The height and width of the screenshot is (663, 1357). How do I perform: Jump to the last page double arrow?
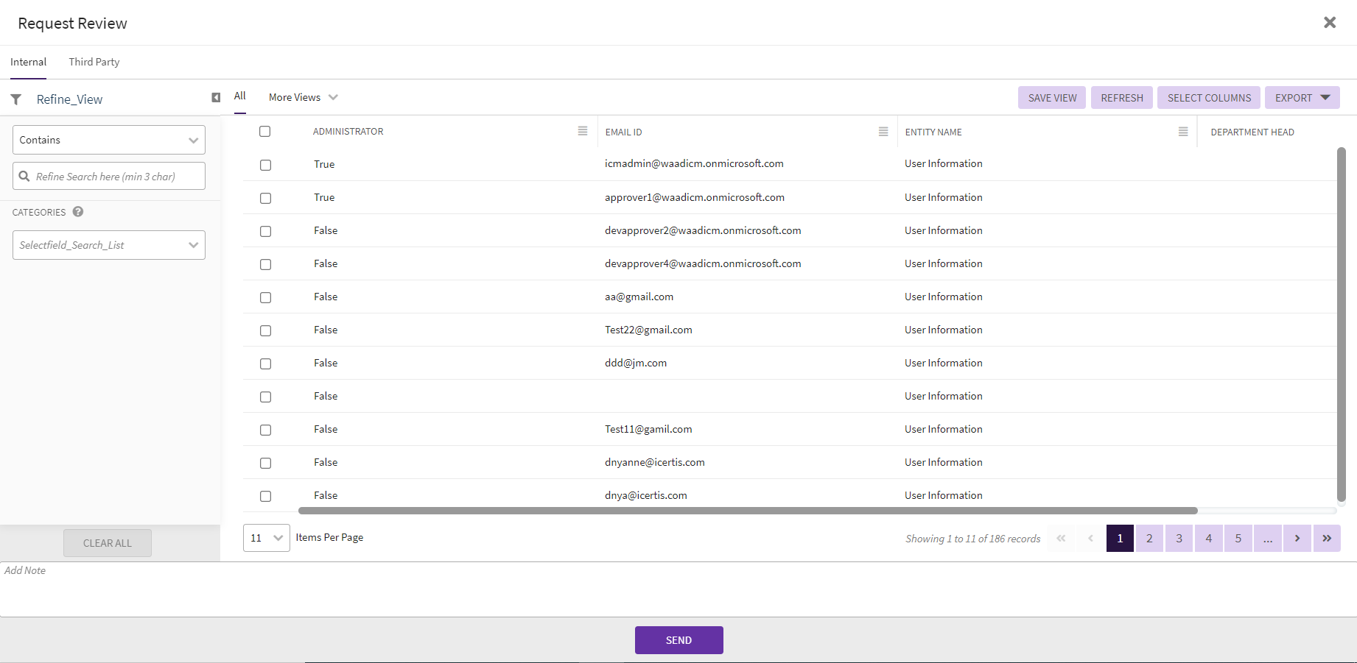[x=1326, y=538]
